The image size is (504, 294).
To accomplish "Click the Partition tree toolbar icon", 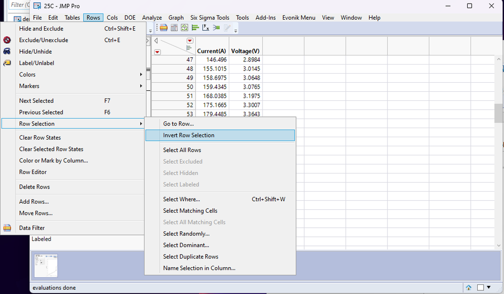I will [216, 28].
